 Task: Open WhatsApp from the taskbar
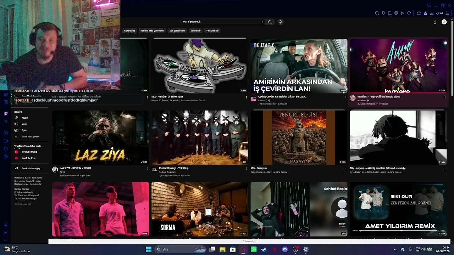pyautogui.click(x=254, y=249)
